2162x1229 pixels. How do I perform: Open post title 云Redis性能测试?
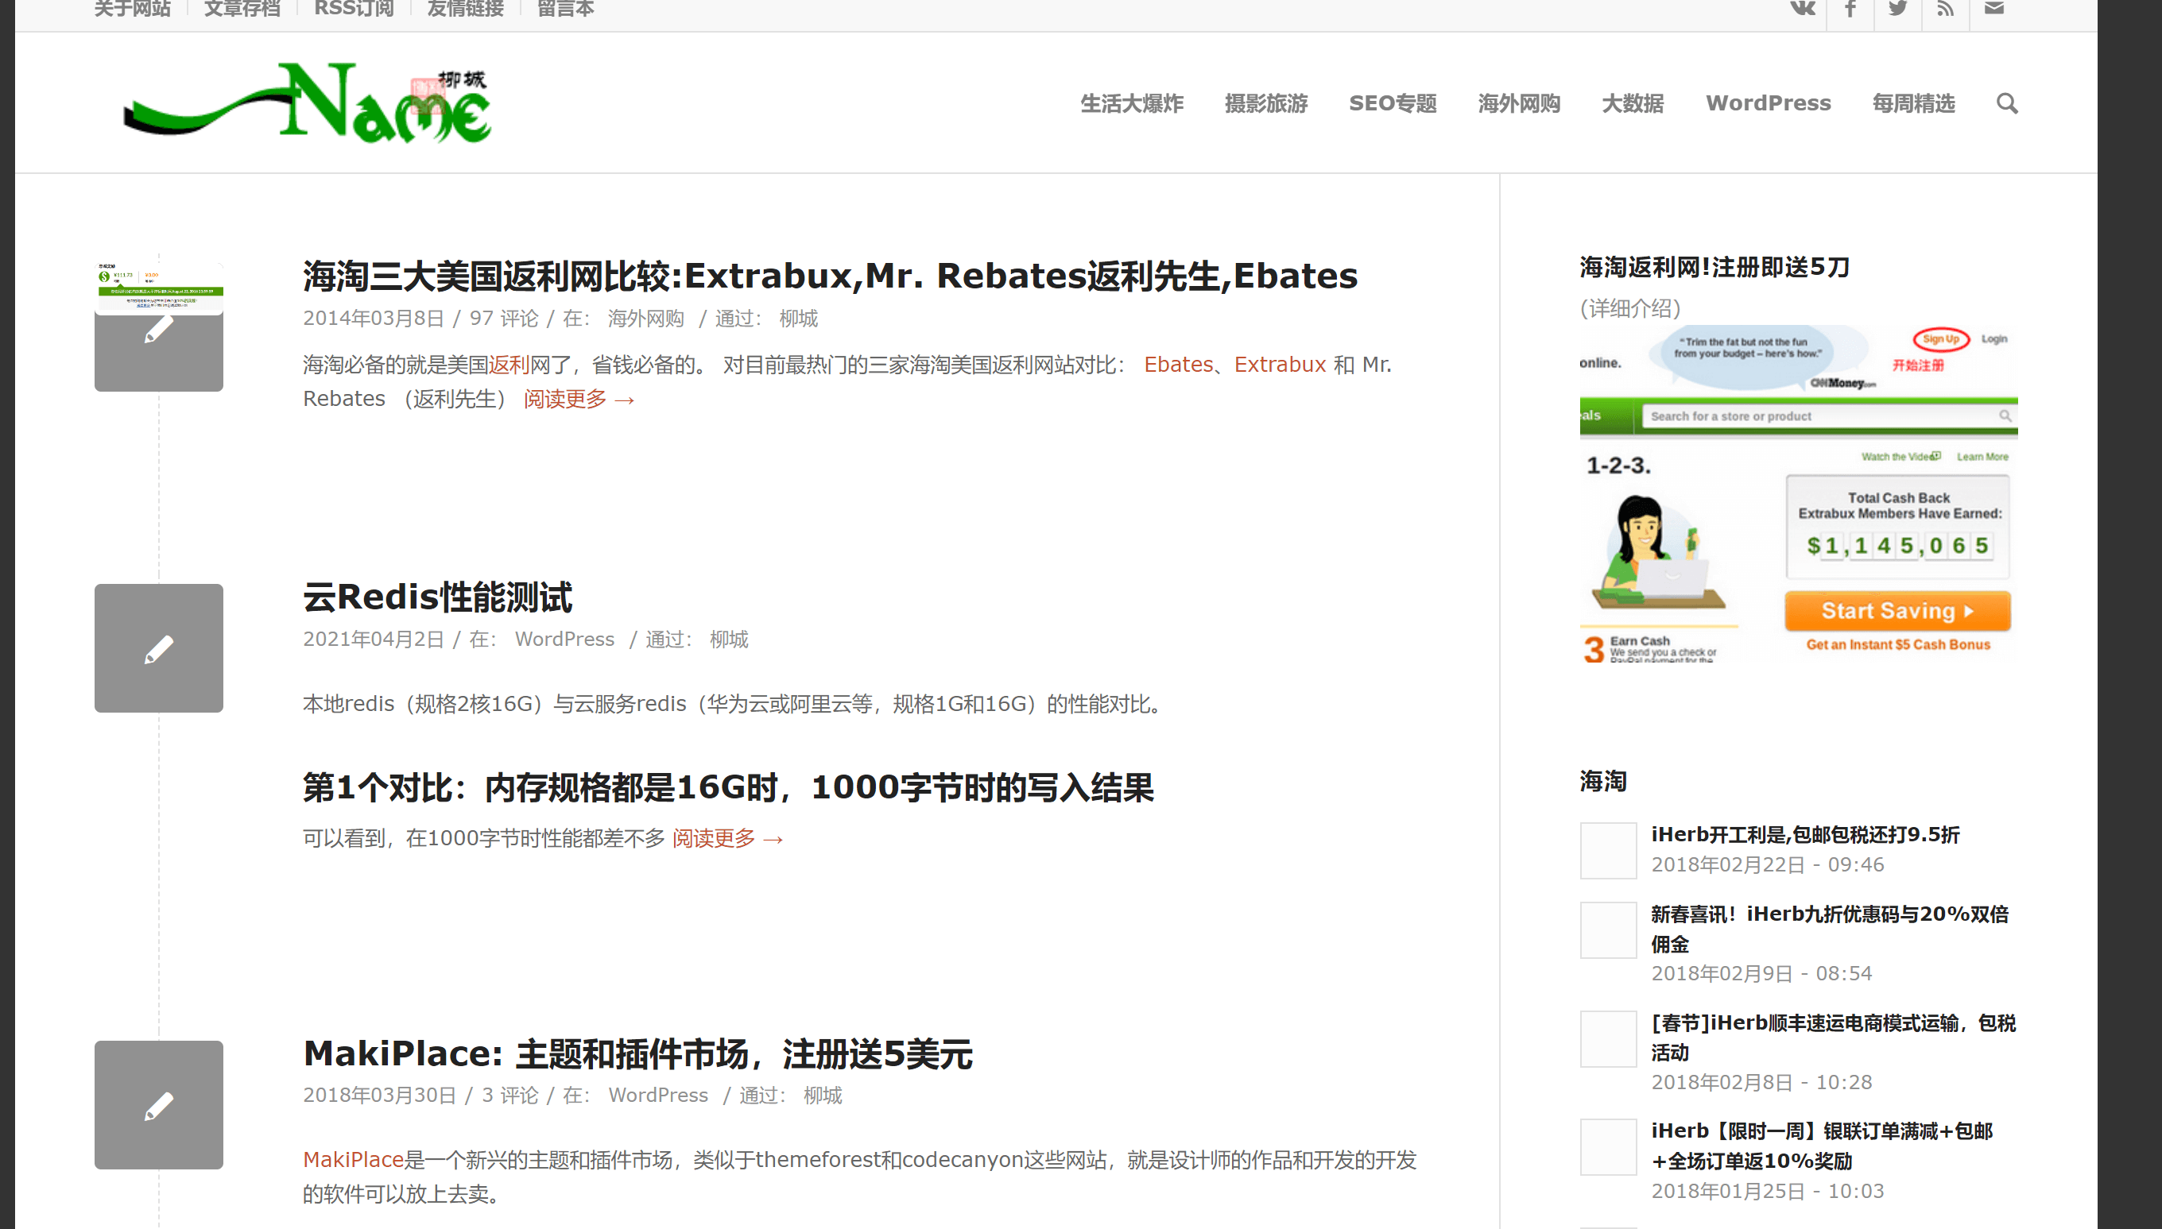point(437,597)
